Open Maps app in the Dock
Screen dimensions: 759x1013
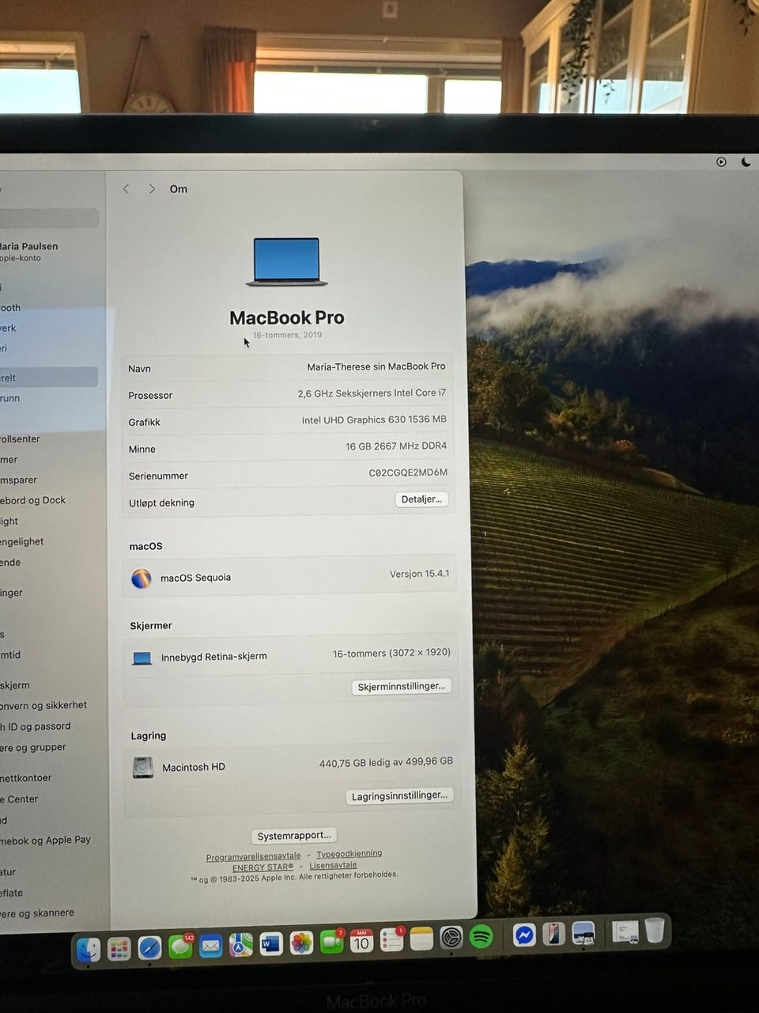pos(241,945)
